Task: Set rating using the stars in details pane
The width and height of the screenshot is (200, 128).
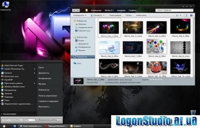Action: pos(156,79)
